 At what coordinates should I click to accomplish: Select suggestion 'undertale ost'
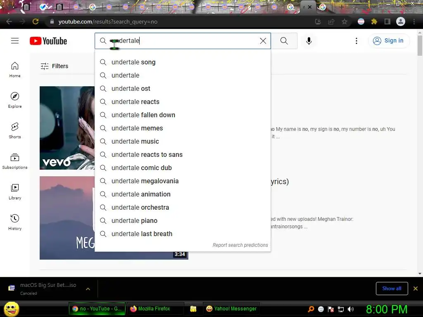[x=183, y=89]
